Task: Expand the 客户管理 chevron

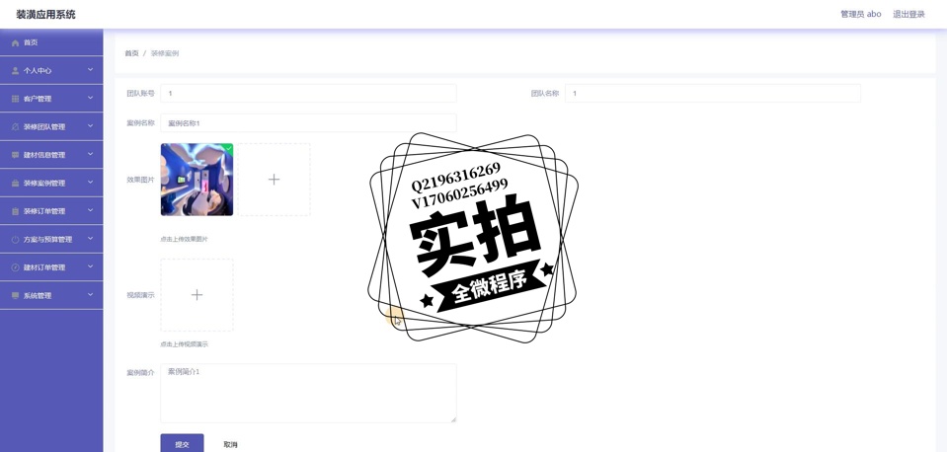Action: (90, 98)
